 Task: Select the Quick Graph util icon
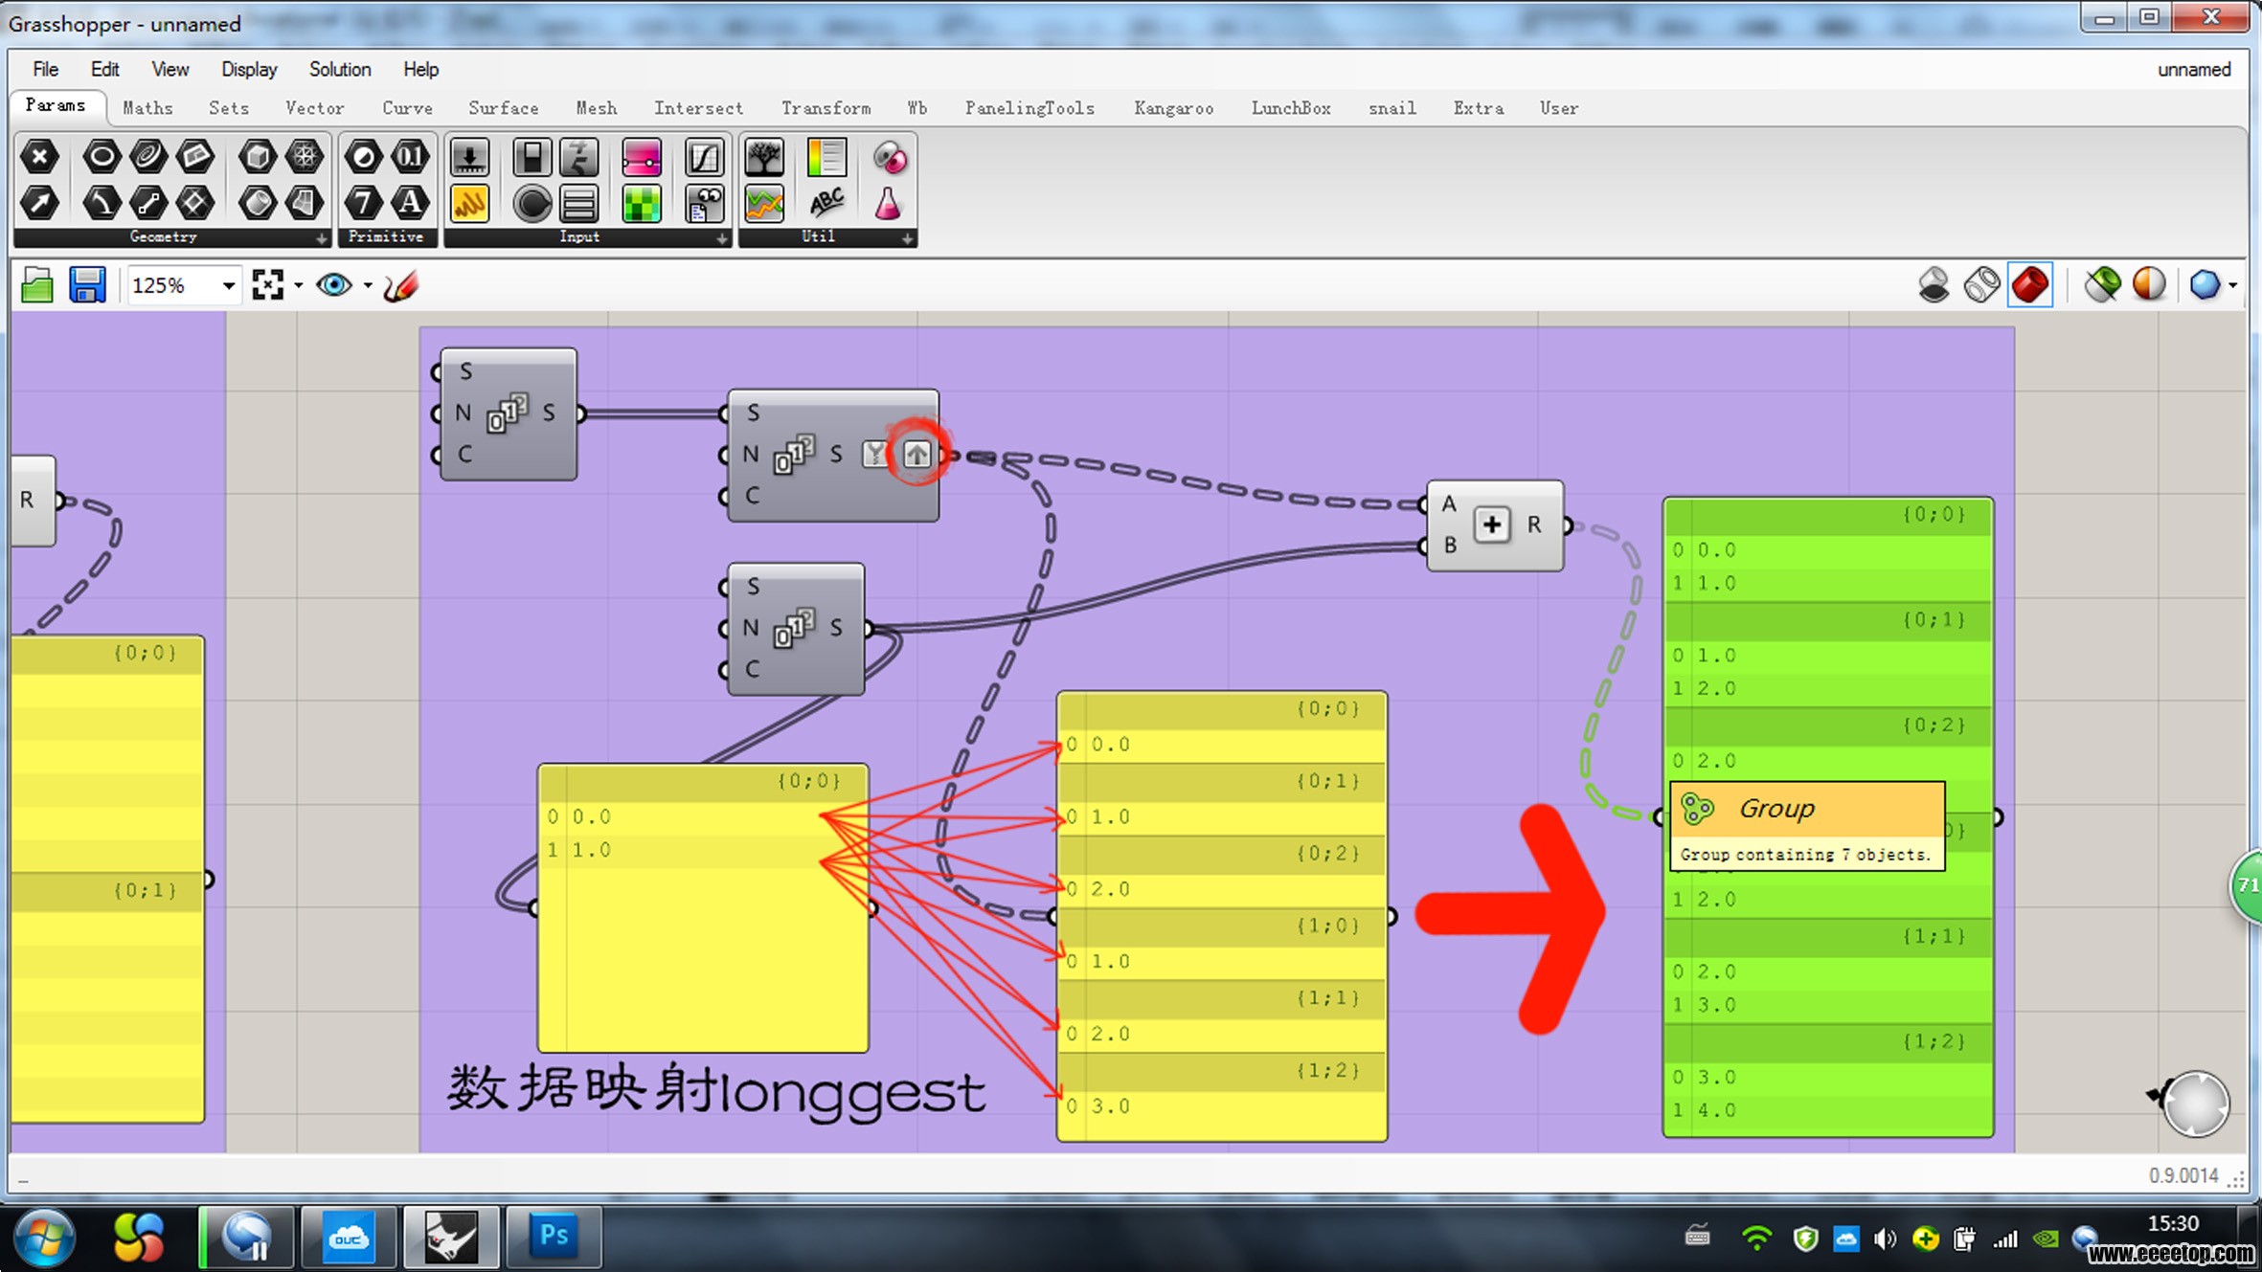(x=764, y=202)
